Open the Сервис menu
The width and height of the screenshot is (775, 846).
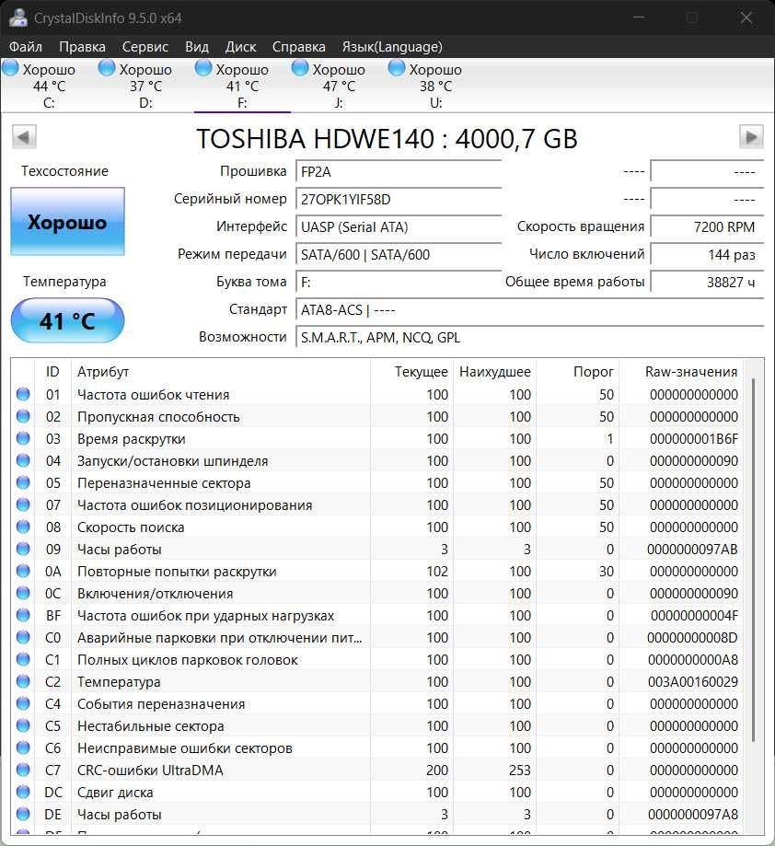[x=145, y=47]
